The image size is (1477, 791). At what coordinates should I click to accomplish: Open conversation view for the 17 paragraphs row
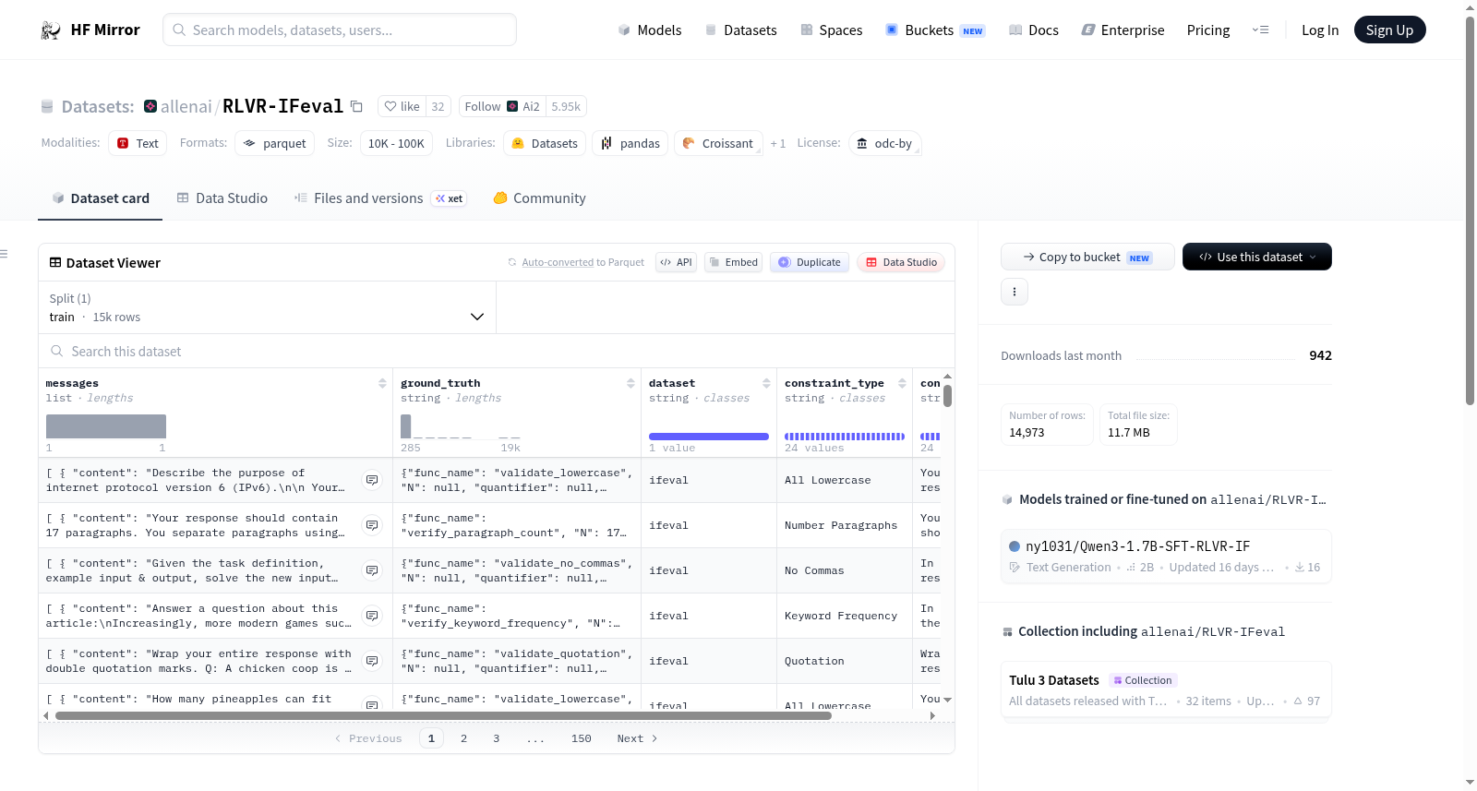372,525
